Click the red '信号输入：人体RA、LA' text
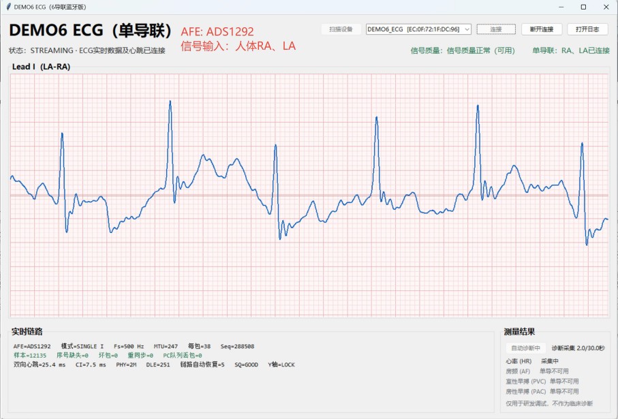Viewport: 618px width, 419px height. point(238,46)
